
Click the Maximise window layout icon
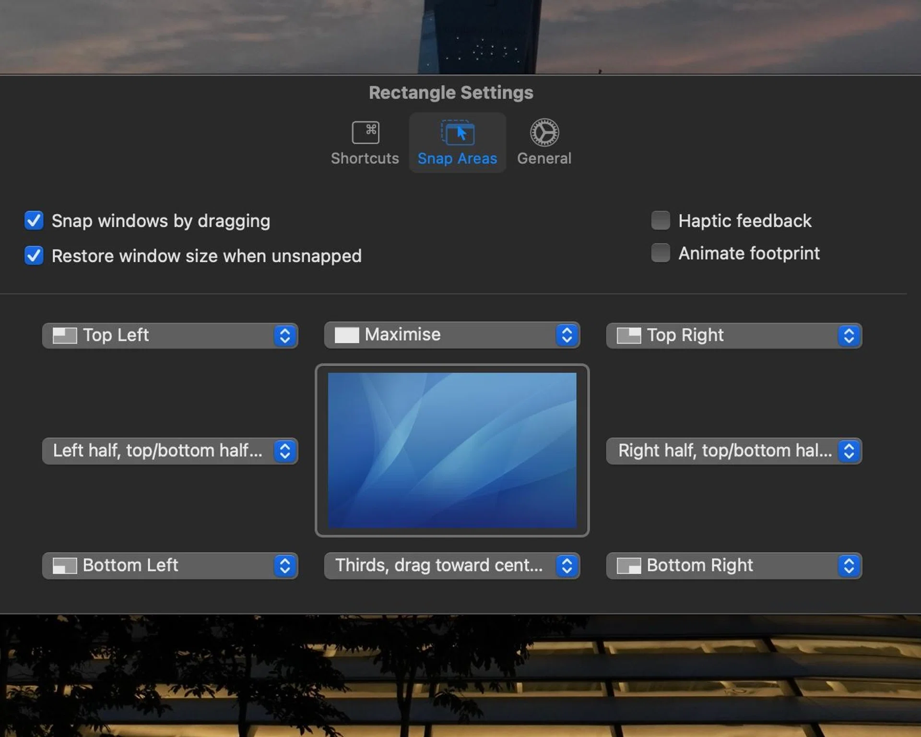click(346, 335)
